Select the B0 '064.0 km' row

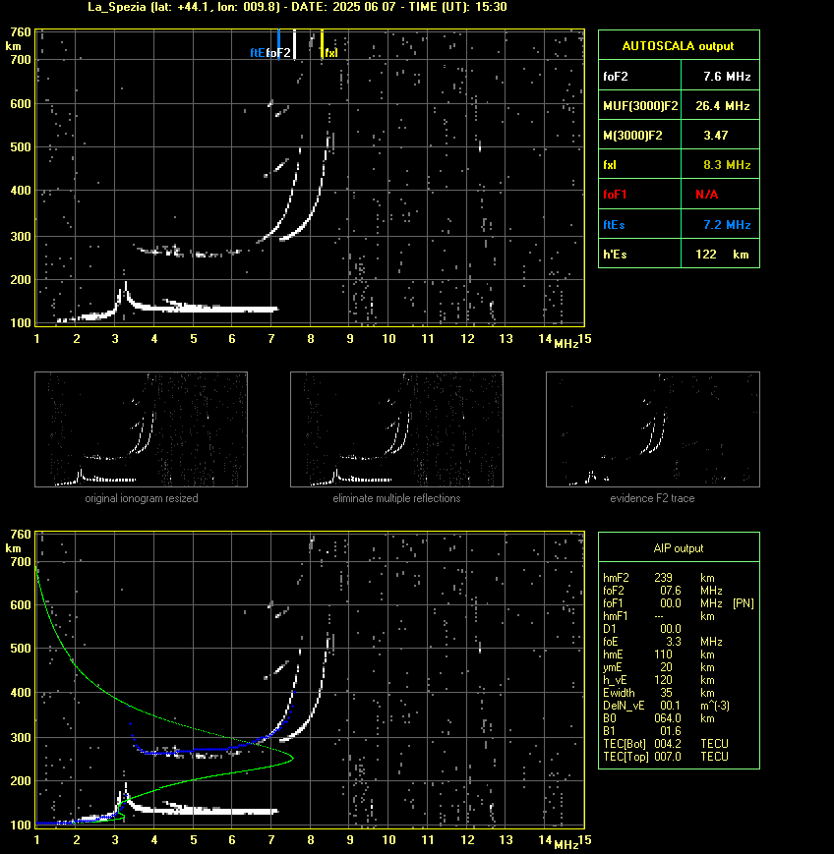[x=659, y=718]
